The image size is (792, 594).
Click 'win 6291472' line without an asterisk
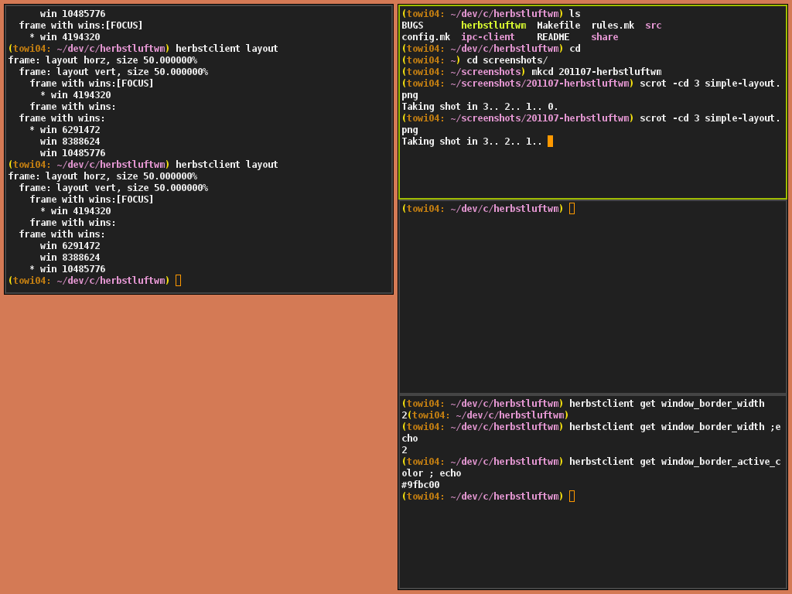[70, 246]
